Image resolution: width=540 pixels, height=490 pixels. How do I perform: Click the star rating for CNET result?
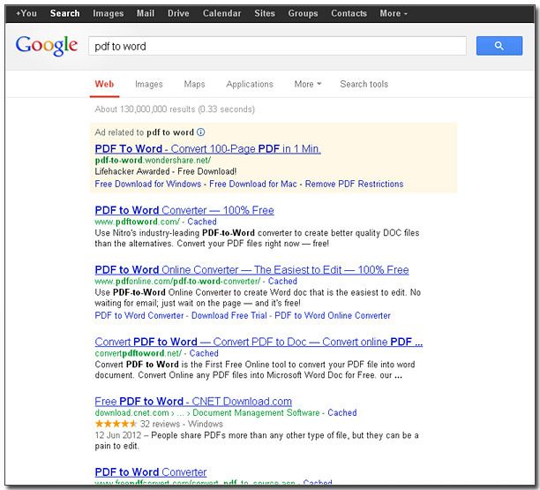click(x=116, y=424)
